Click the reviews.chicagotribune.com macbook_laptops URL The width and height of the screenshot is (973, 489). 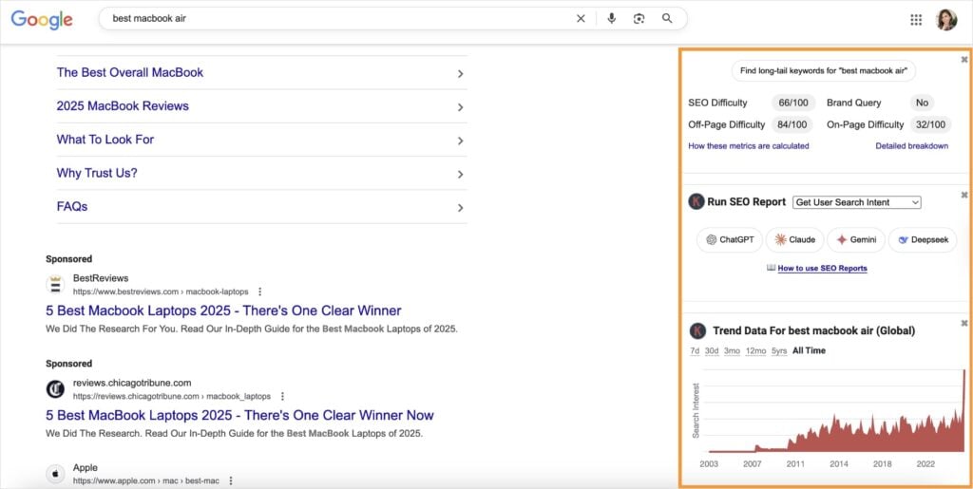pos(172,396)
